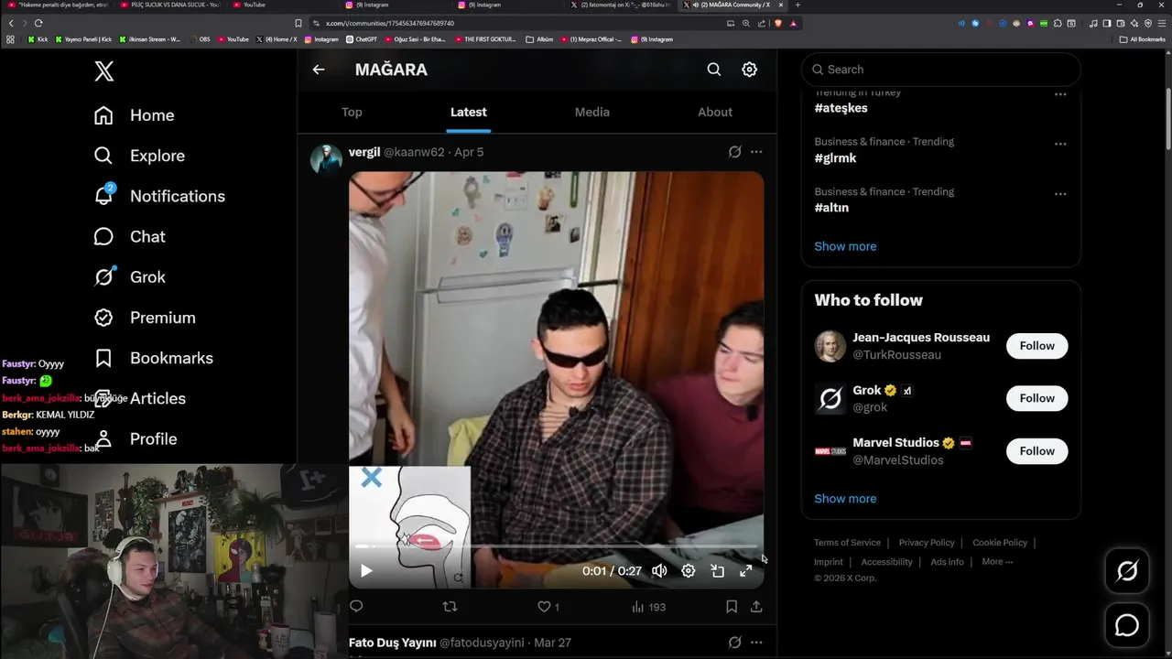The image size is (1172, 659).
Task: Open the floating Grok button
Action: tap(1127, 571)
